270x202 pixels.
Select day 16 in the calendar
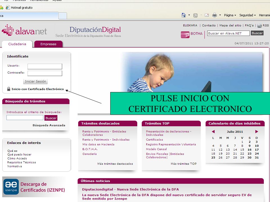click(249, 150)
